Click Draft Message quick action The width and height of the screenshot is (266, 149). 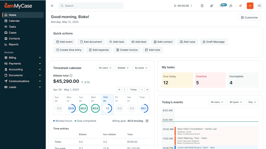point(214,42)
